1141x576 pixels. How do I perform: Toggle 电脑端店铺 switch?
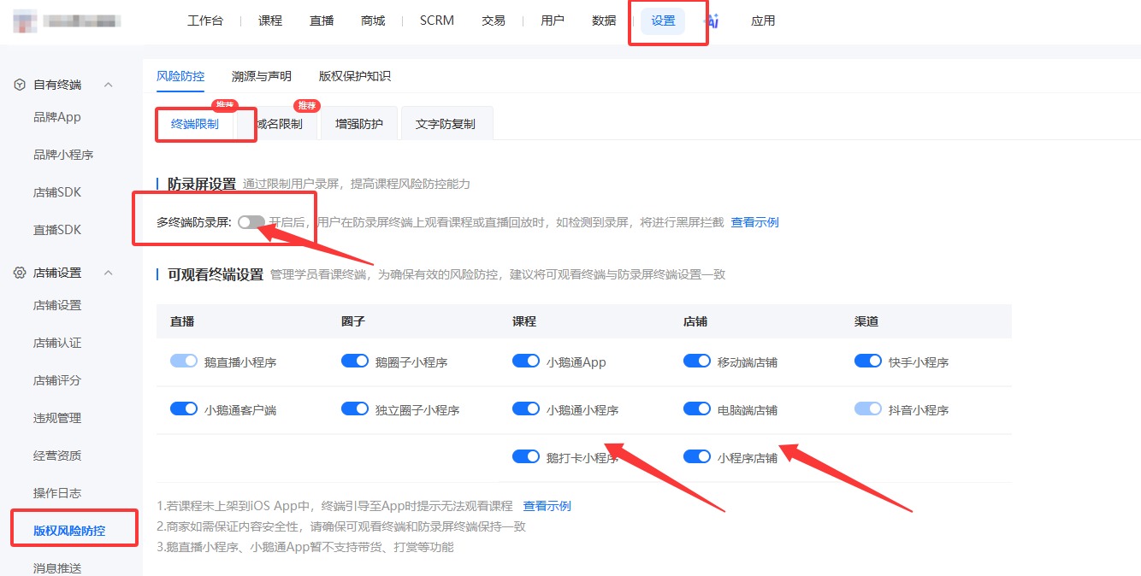pos(697,409)
